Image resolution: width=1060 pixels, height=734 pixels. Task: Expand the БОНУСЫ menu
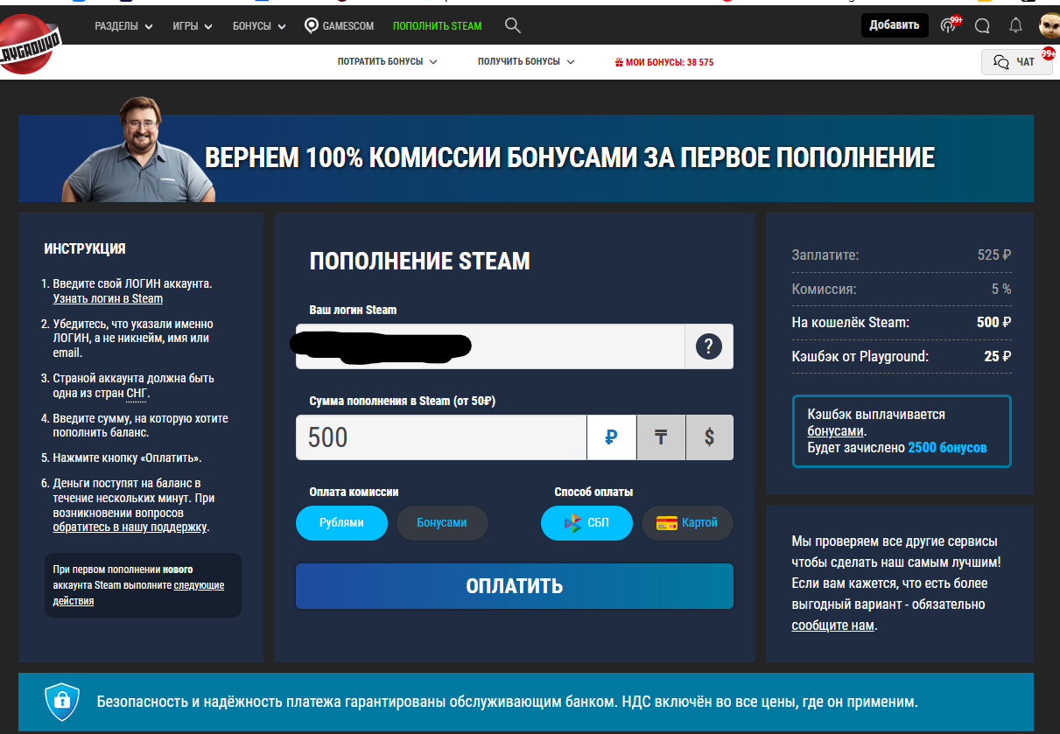coord(259,26)
